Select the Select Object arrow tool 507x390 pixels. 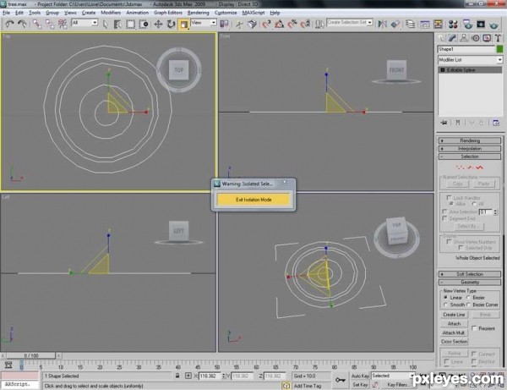coord(105,25)
